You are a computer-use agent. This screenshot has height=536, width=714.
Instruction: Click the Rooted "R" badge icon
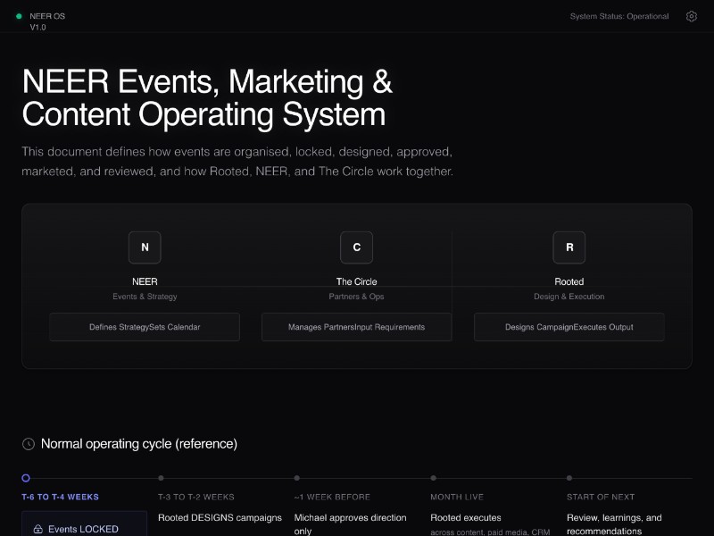point(569,247)
